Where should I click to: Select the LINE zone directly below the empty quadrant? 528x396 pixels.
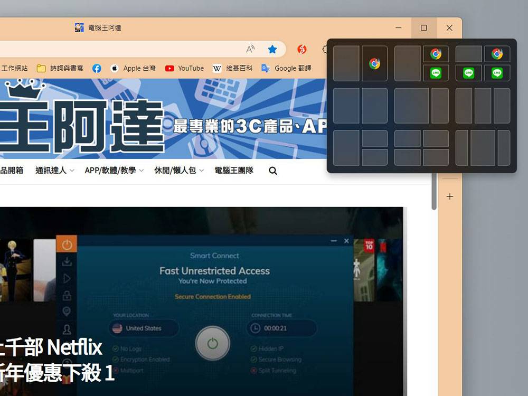point(468,73)
